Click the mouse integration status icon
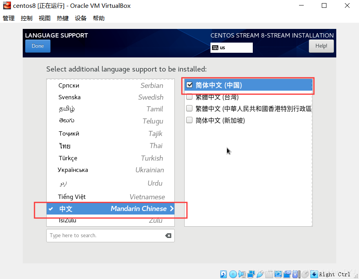Screen dimensions: 359x279 (305, 274)
